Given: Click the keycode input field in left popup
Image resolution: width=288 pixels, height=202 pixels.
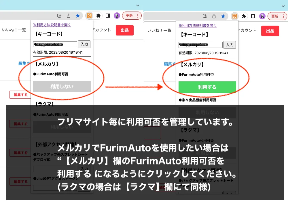Looking at the screenshot, I should click(x=55, y=44).
